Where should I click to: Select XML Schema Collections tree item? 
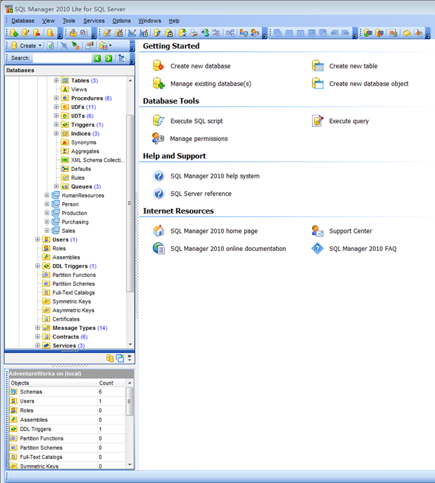[98, 160]
